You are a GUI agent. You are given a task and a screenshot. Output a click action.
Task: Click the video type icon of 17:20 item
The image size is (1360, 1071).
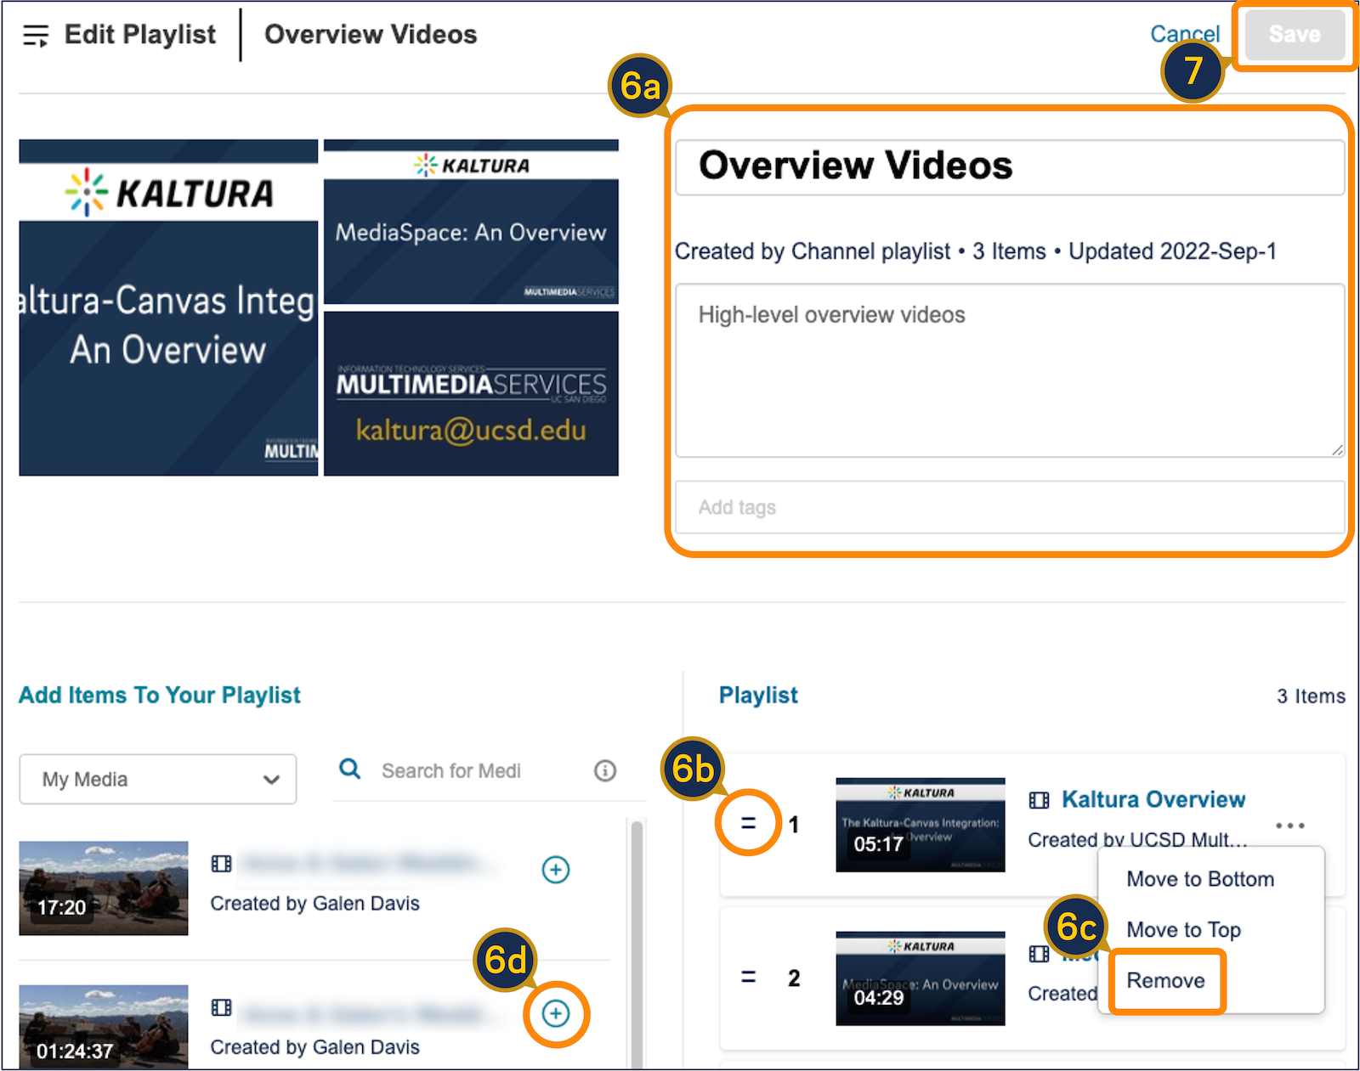pos(221,864)
